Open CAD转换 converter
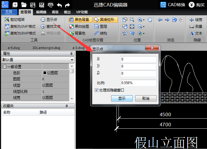The width and height of the screenshot is (207, 149). coord(173,5)
